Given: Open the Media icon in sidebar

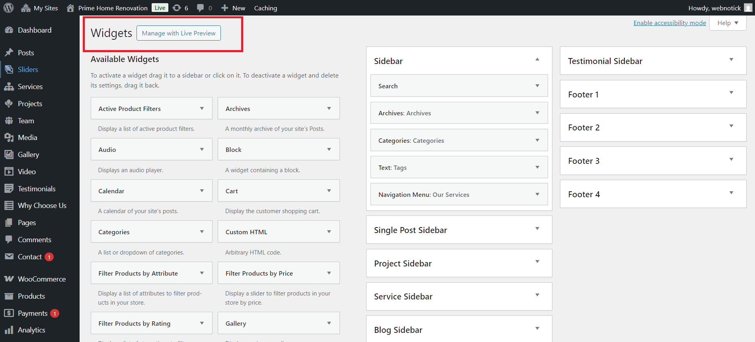Looking at the screenshot, I should click(x=9, y=138).
